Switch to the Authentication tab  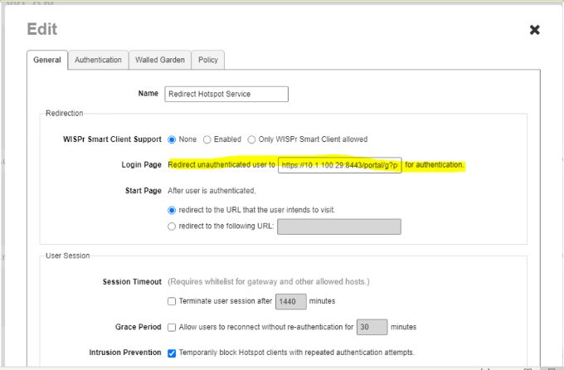pyautogui.click(x=98, y=60)
